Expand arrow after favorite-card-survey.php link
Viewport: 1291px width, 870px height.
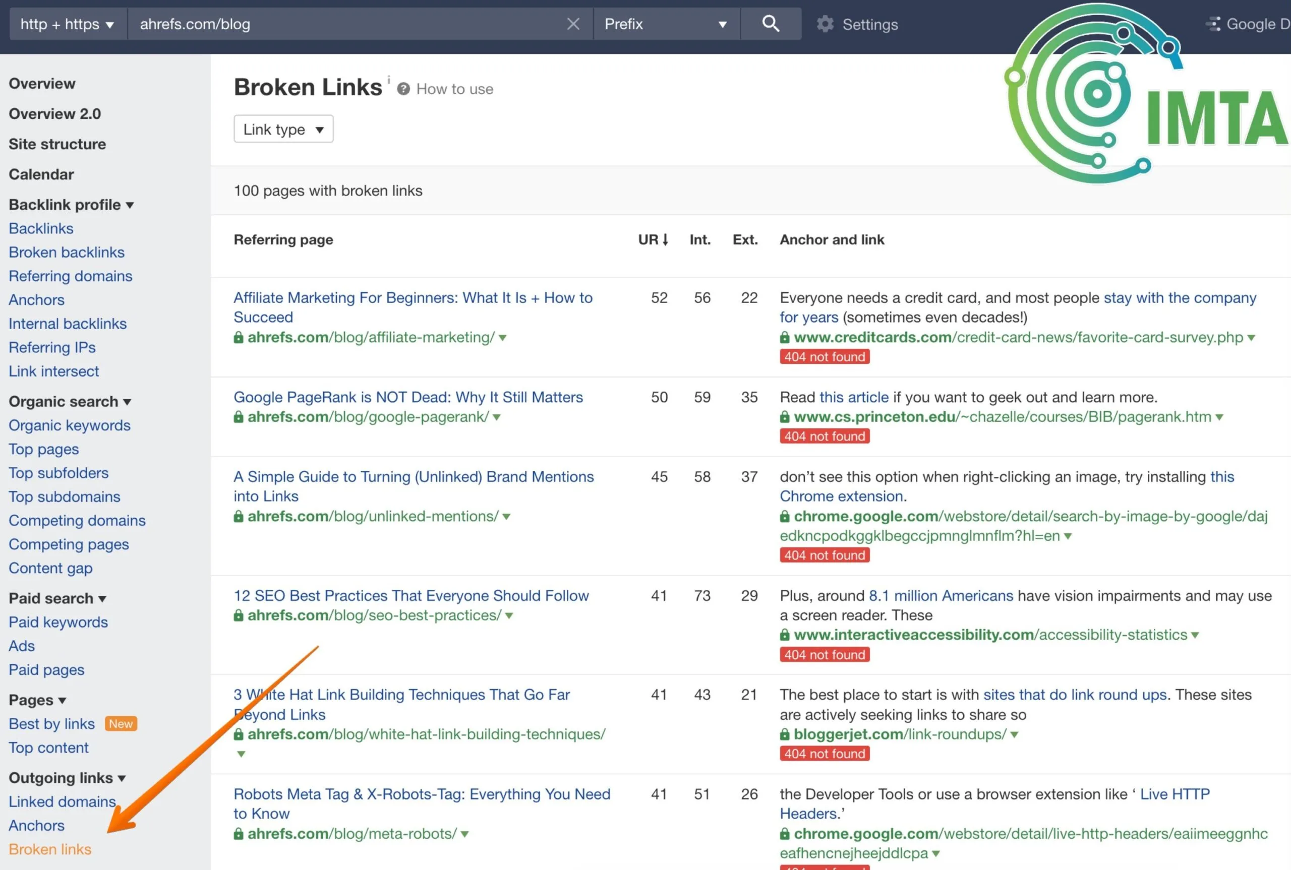click(1251, 338)
